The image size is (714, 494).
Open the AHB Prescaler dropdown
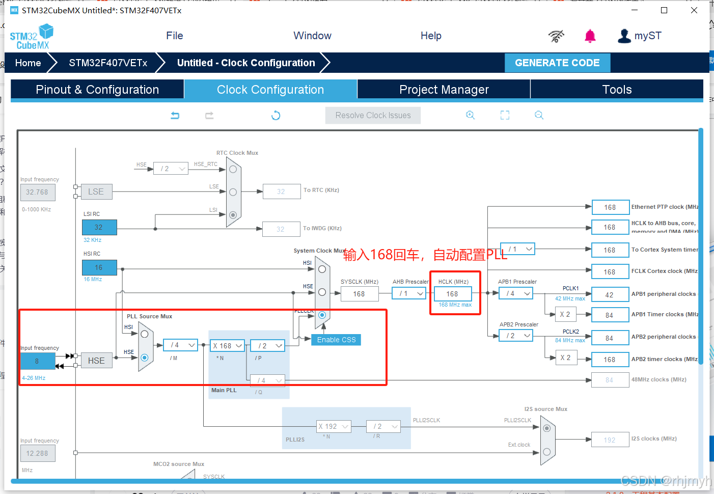[409, 293]
